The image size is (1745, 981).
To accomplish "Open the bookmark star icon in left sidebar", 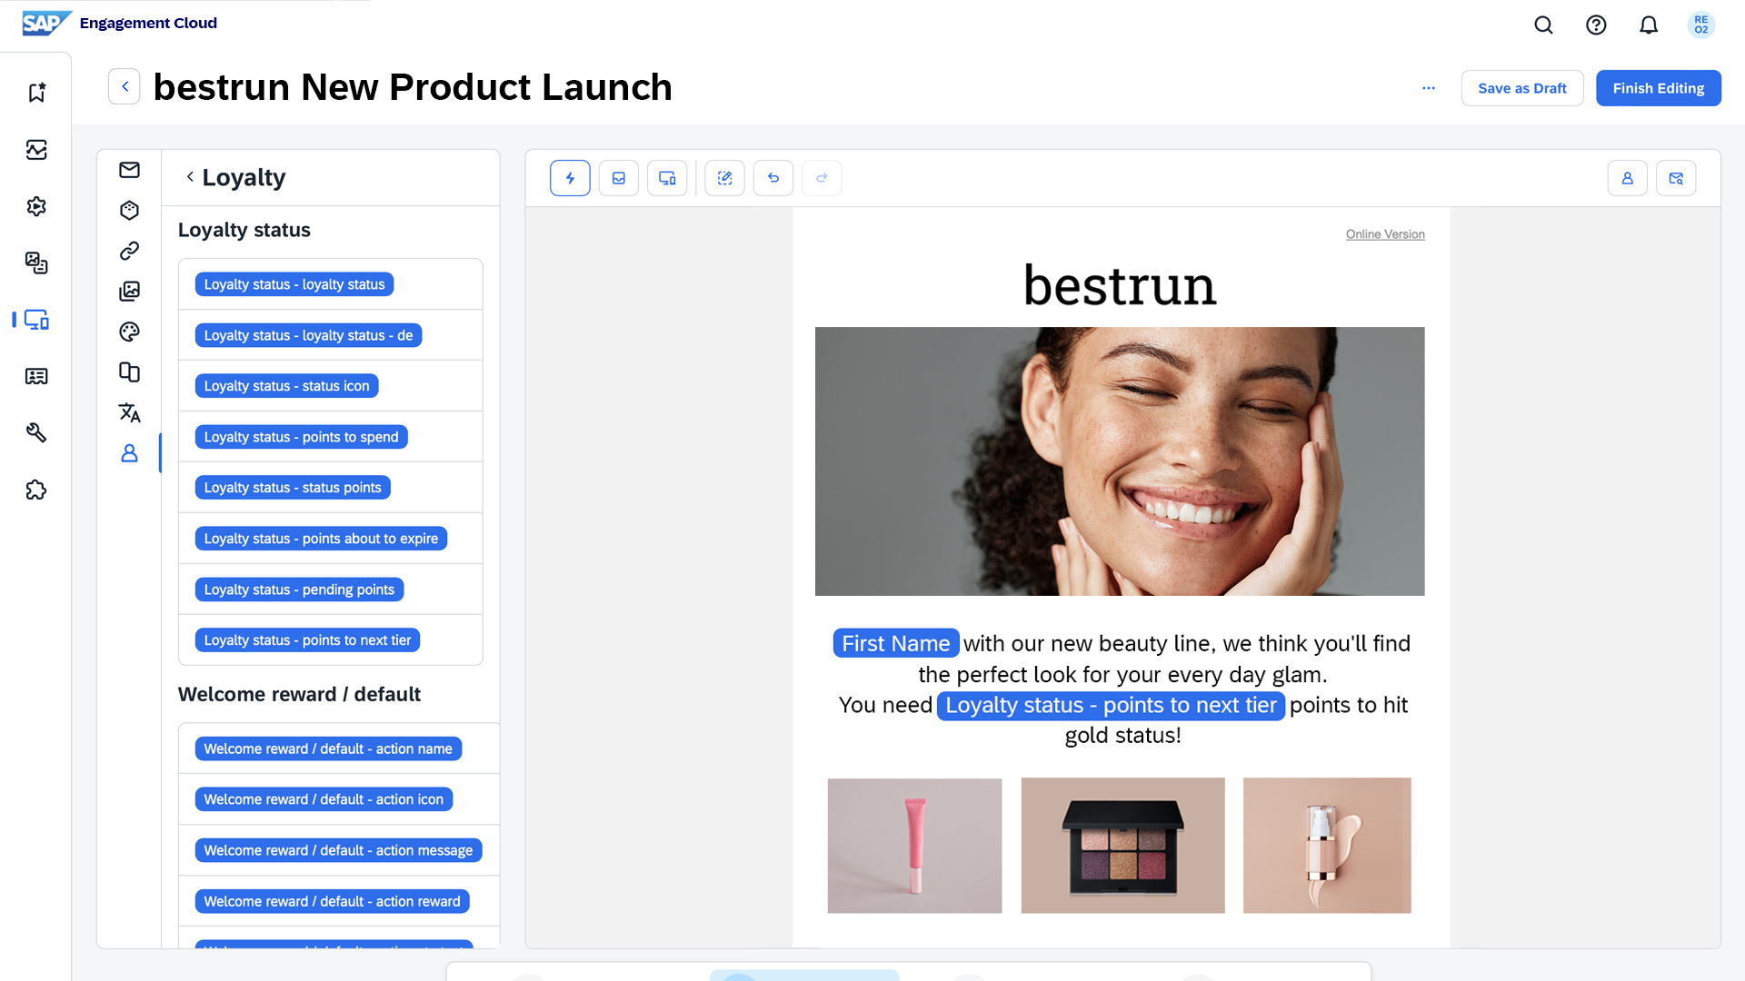I will 36,93.
